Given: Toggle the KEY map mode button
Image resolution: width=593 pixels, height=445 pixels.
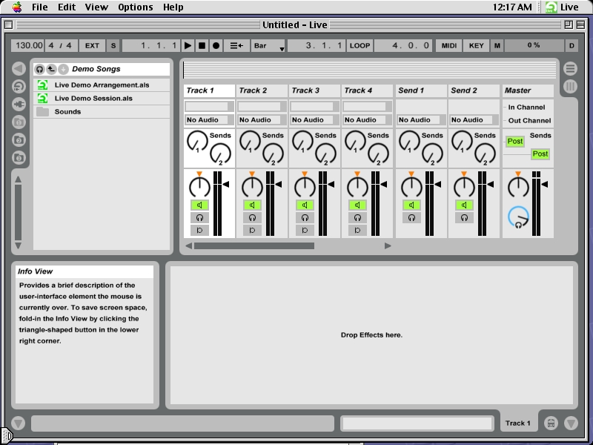Looking at the screenshot, I should tap(476, 46).
